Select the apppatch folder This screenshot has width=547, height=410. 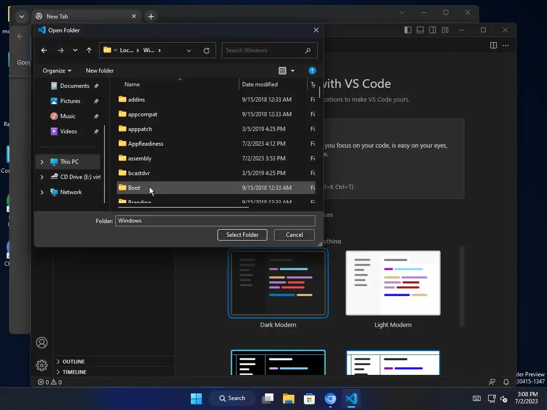tap(216, 129)
